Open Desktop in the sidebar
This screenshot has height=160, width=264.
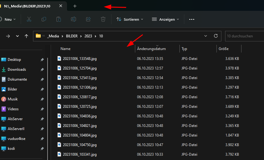click(x=14, y=60)
